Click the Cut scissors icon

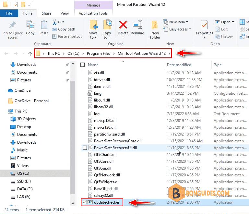[54, 22]
